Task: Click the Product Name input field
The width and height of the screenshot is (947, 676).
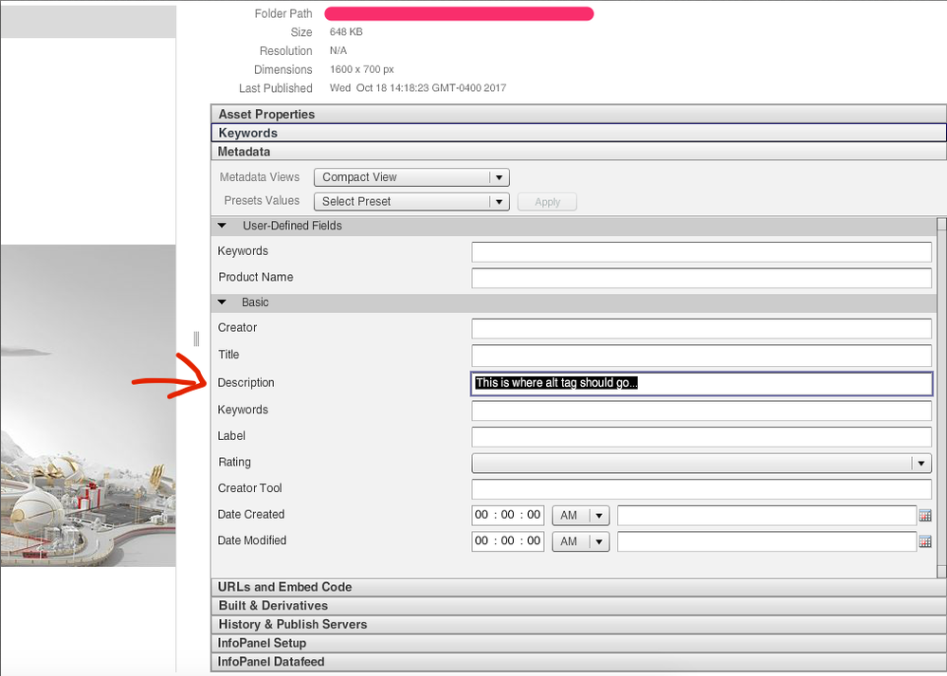Action: (x=701, y=278)
